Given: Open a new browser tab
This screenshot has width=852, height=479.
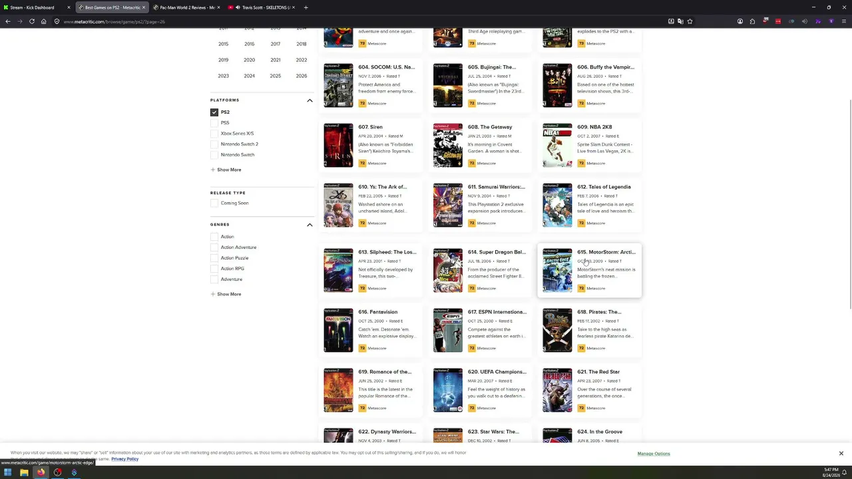Looking at the screenshot, I should (306, 7).
